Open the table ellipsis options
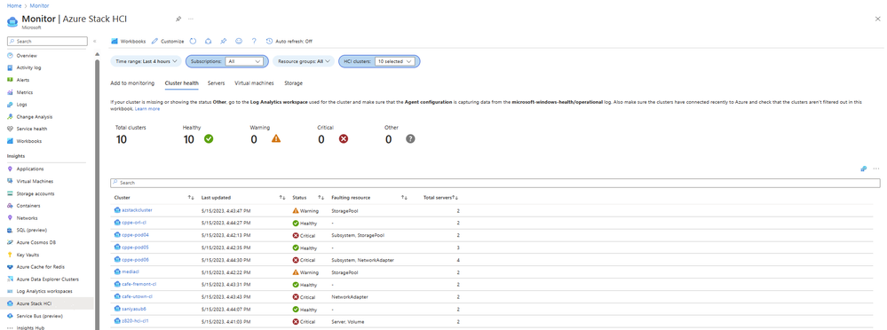The width and height of the screenshot is (887, 330). click(x=876, y=169)
